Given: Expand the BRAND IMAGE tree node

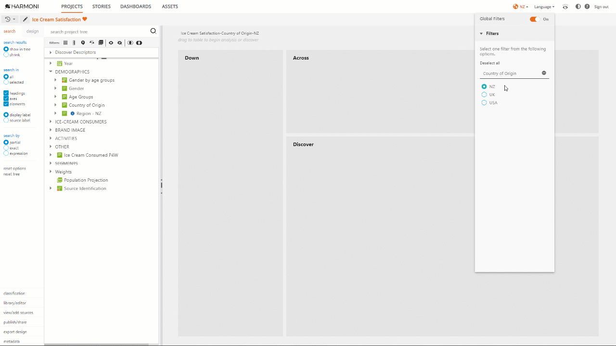Looking at the screenshot, I should tap(51, 130).
